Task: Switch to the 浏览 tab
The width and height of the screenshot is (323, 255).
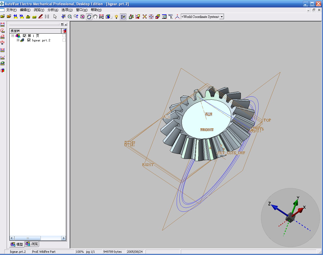Action: tap(32, 244)
